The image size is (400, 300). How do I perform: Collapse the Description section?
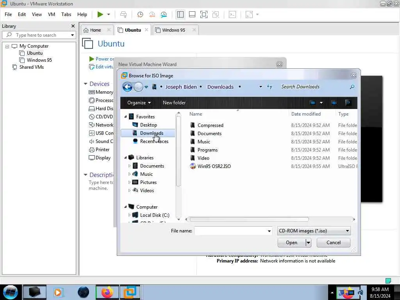point(86,175)
